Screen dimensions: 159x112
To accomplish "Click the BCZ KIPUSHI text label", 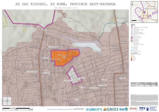I will coord(46,73).
